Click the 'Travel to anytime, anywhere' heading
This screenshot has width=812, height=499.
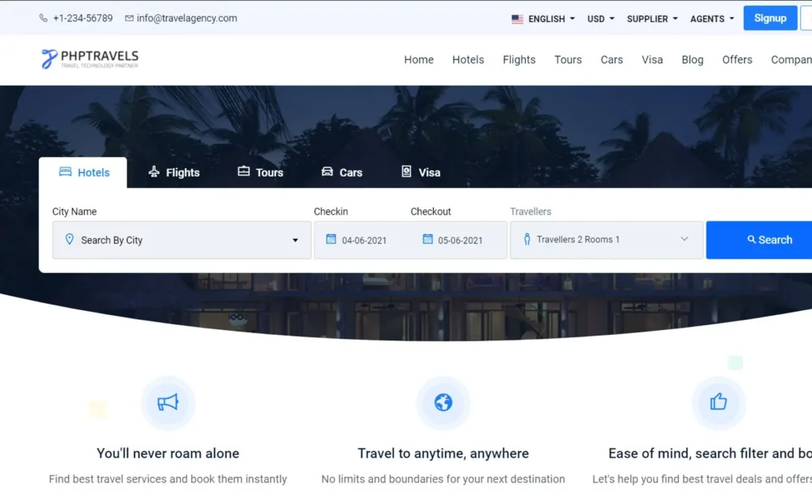point(443,454)
